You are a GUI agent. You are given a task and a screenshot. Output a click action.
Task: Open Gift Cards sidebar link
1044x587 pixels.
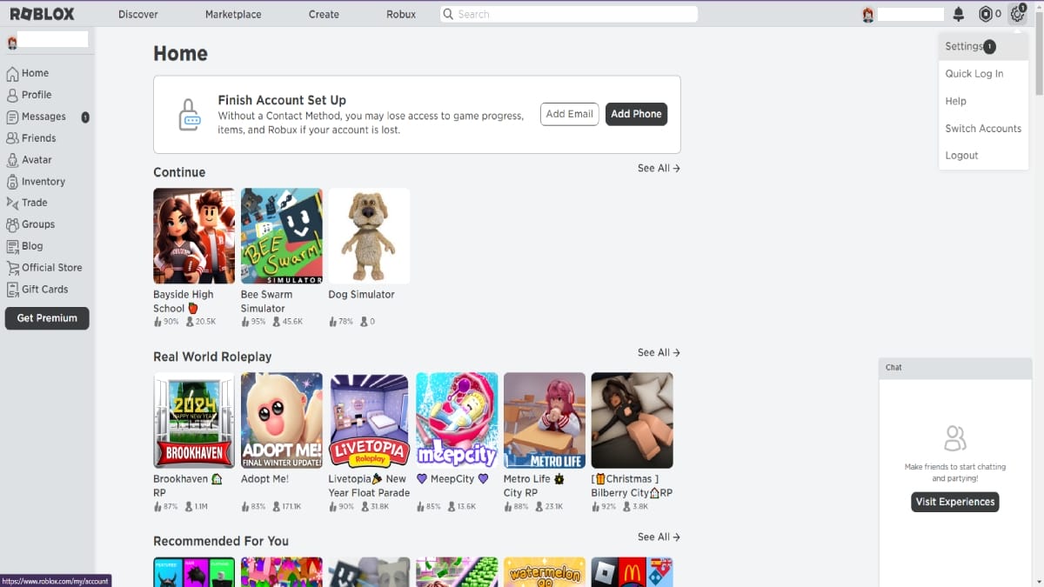[x=44, y=290]
